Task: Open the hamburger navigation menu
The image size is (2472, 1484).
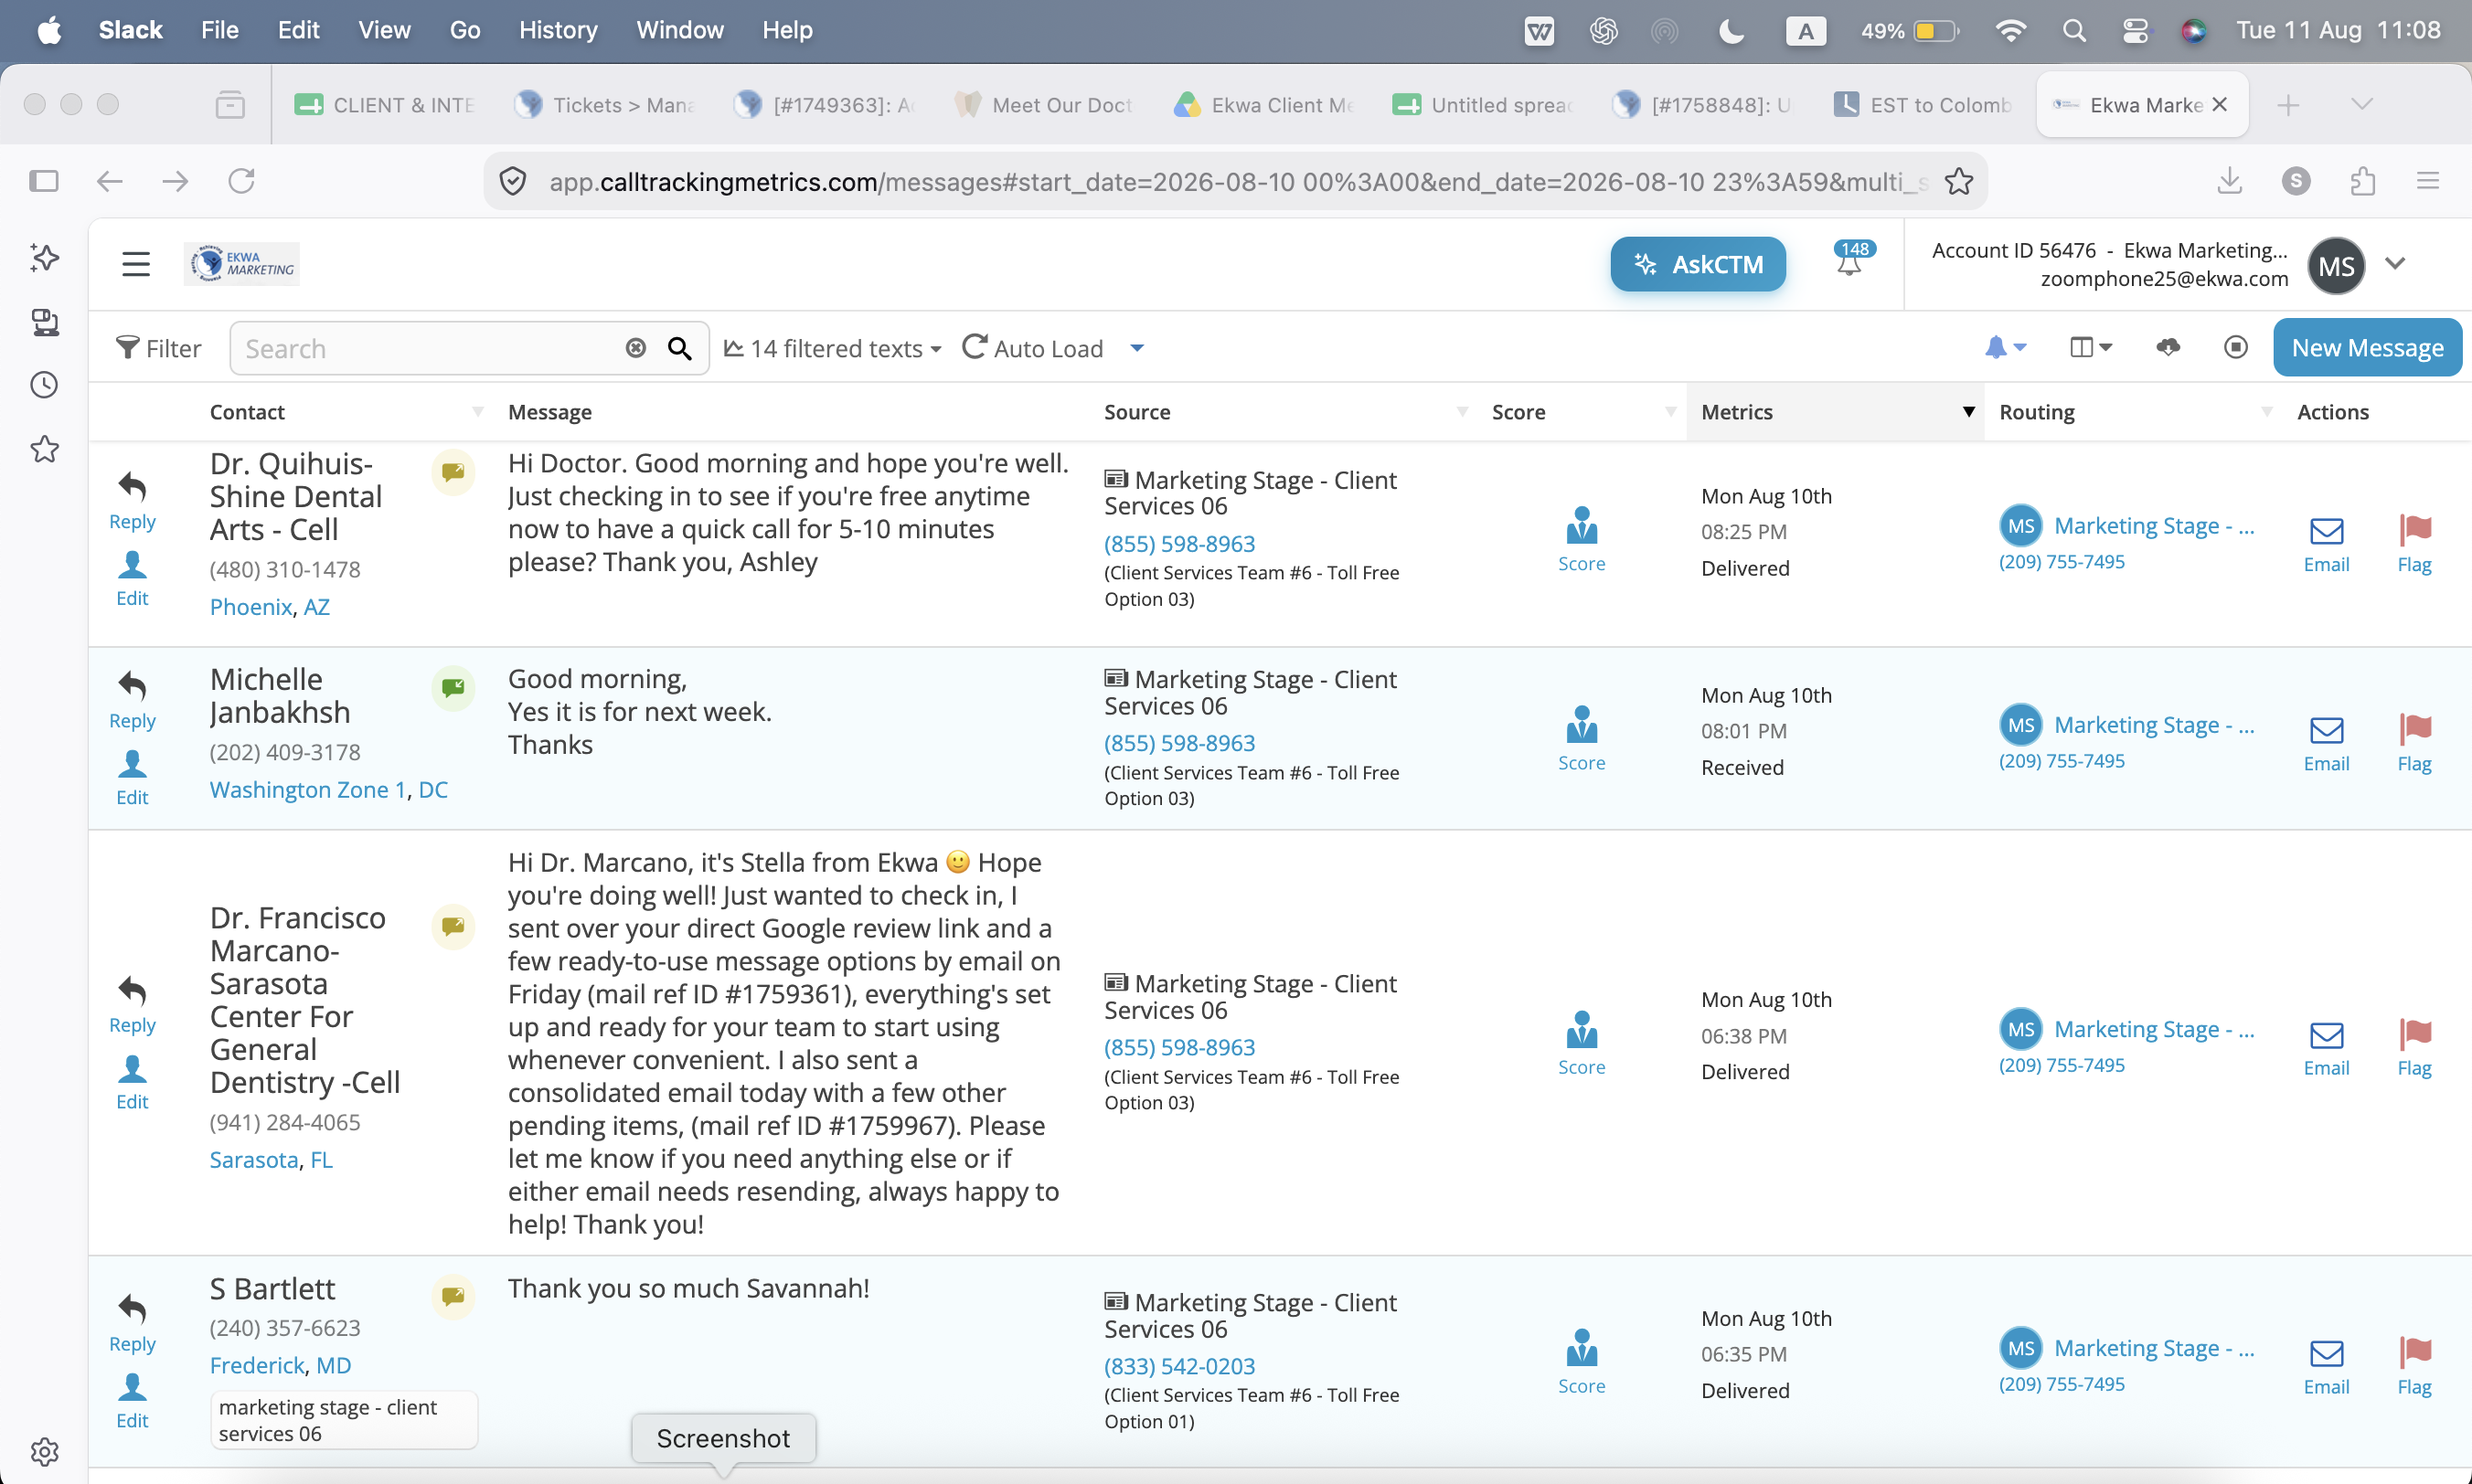Action: 135,264
